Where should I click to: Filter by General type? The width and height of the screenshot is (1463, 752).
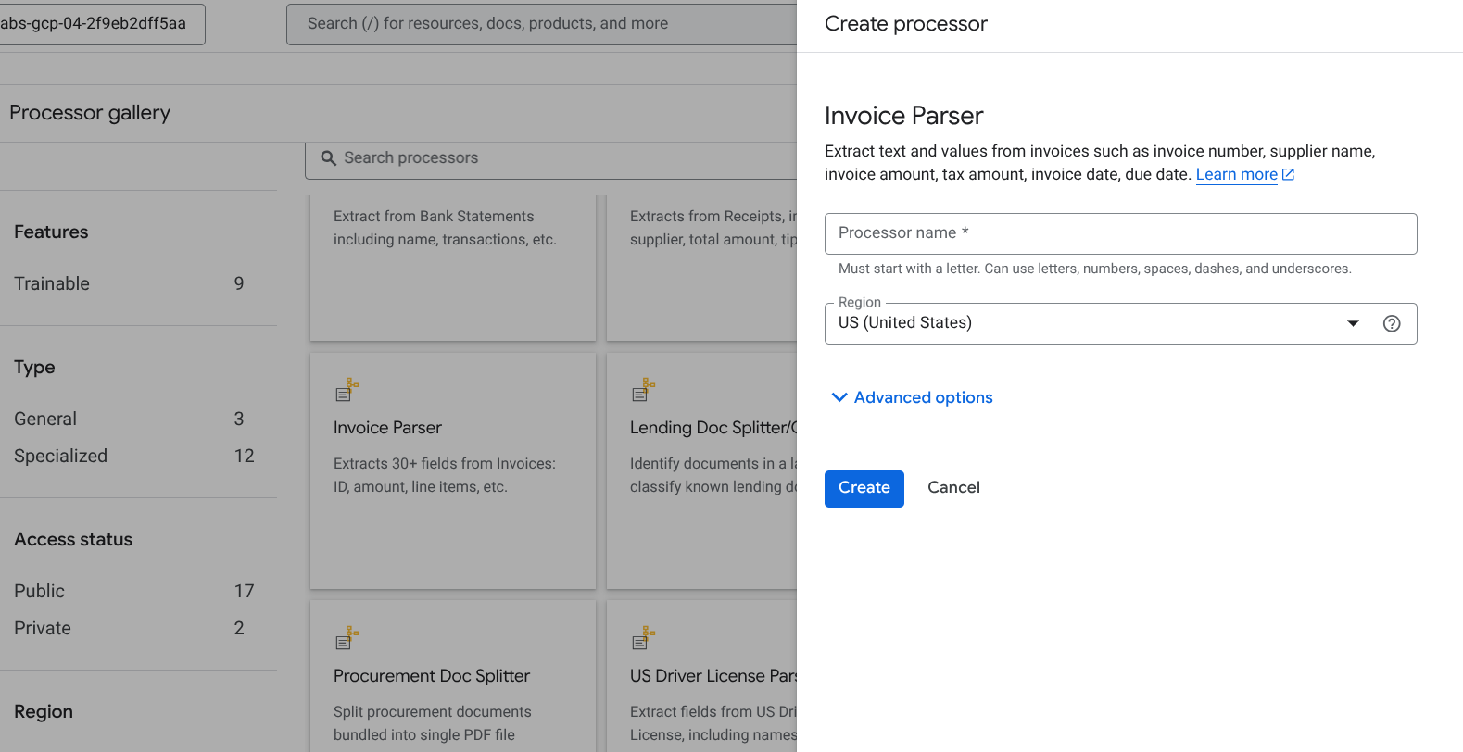click(45, 419)
